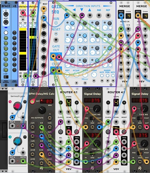Click the XOR output jack on first 1Pattern
The width and height of the screenshot is (150, 173).
(25, 76)
